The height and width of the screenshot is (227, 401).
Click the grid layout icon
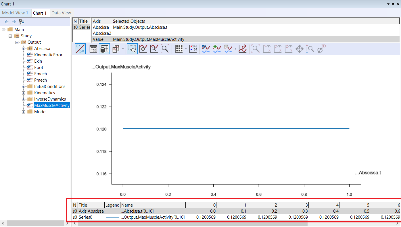pos(179,49)
